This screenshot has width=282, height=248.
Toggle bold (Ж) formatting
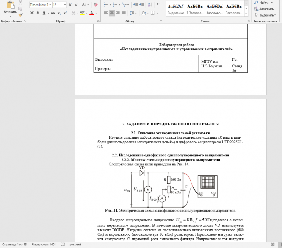pos(32,13)
